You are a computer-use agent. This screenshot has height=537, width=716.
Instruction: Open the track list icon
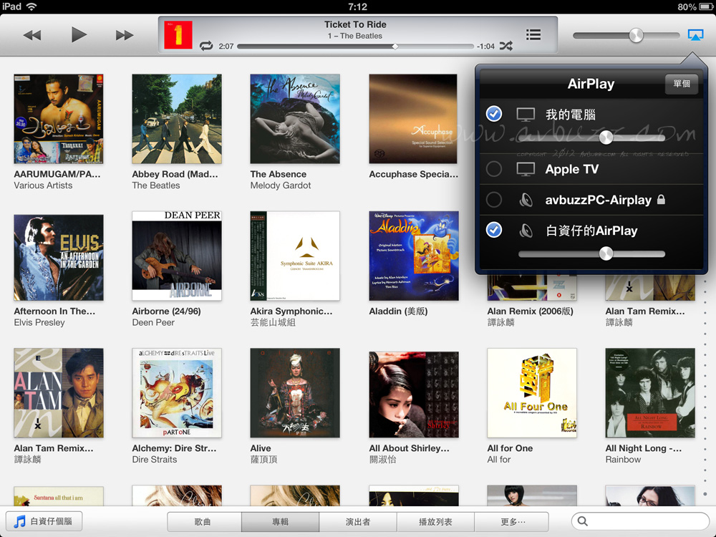point(533,34)
